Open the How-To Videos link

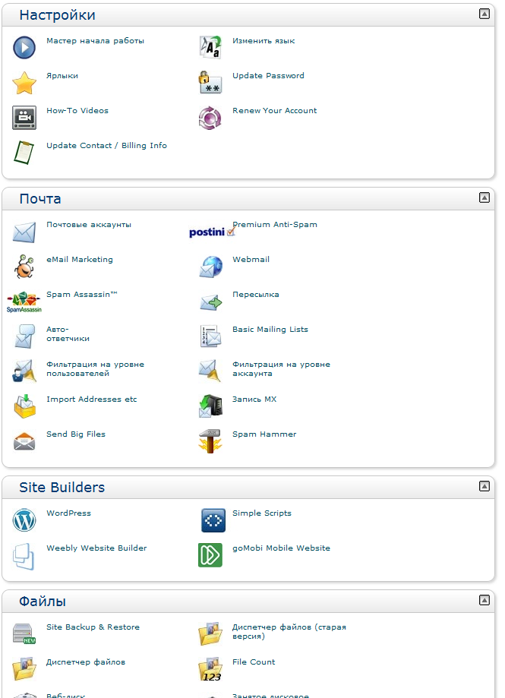click(x=77, y=111)
